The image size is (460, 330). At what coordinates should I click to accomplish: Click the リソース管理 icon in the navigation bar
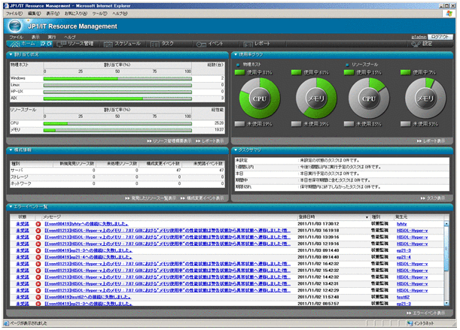(x=62, y=44)
